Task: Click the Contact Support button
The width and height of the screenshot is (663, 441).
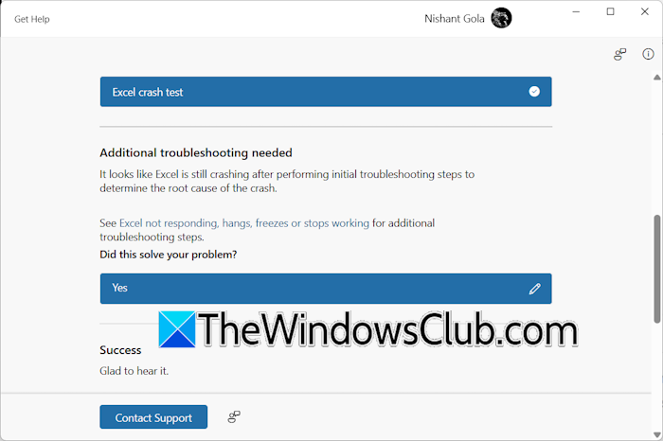Action: (x=153, y=417)
